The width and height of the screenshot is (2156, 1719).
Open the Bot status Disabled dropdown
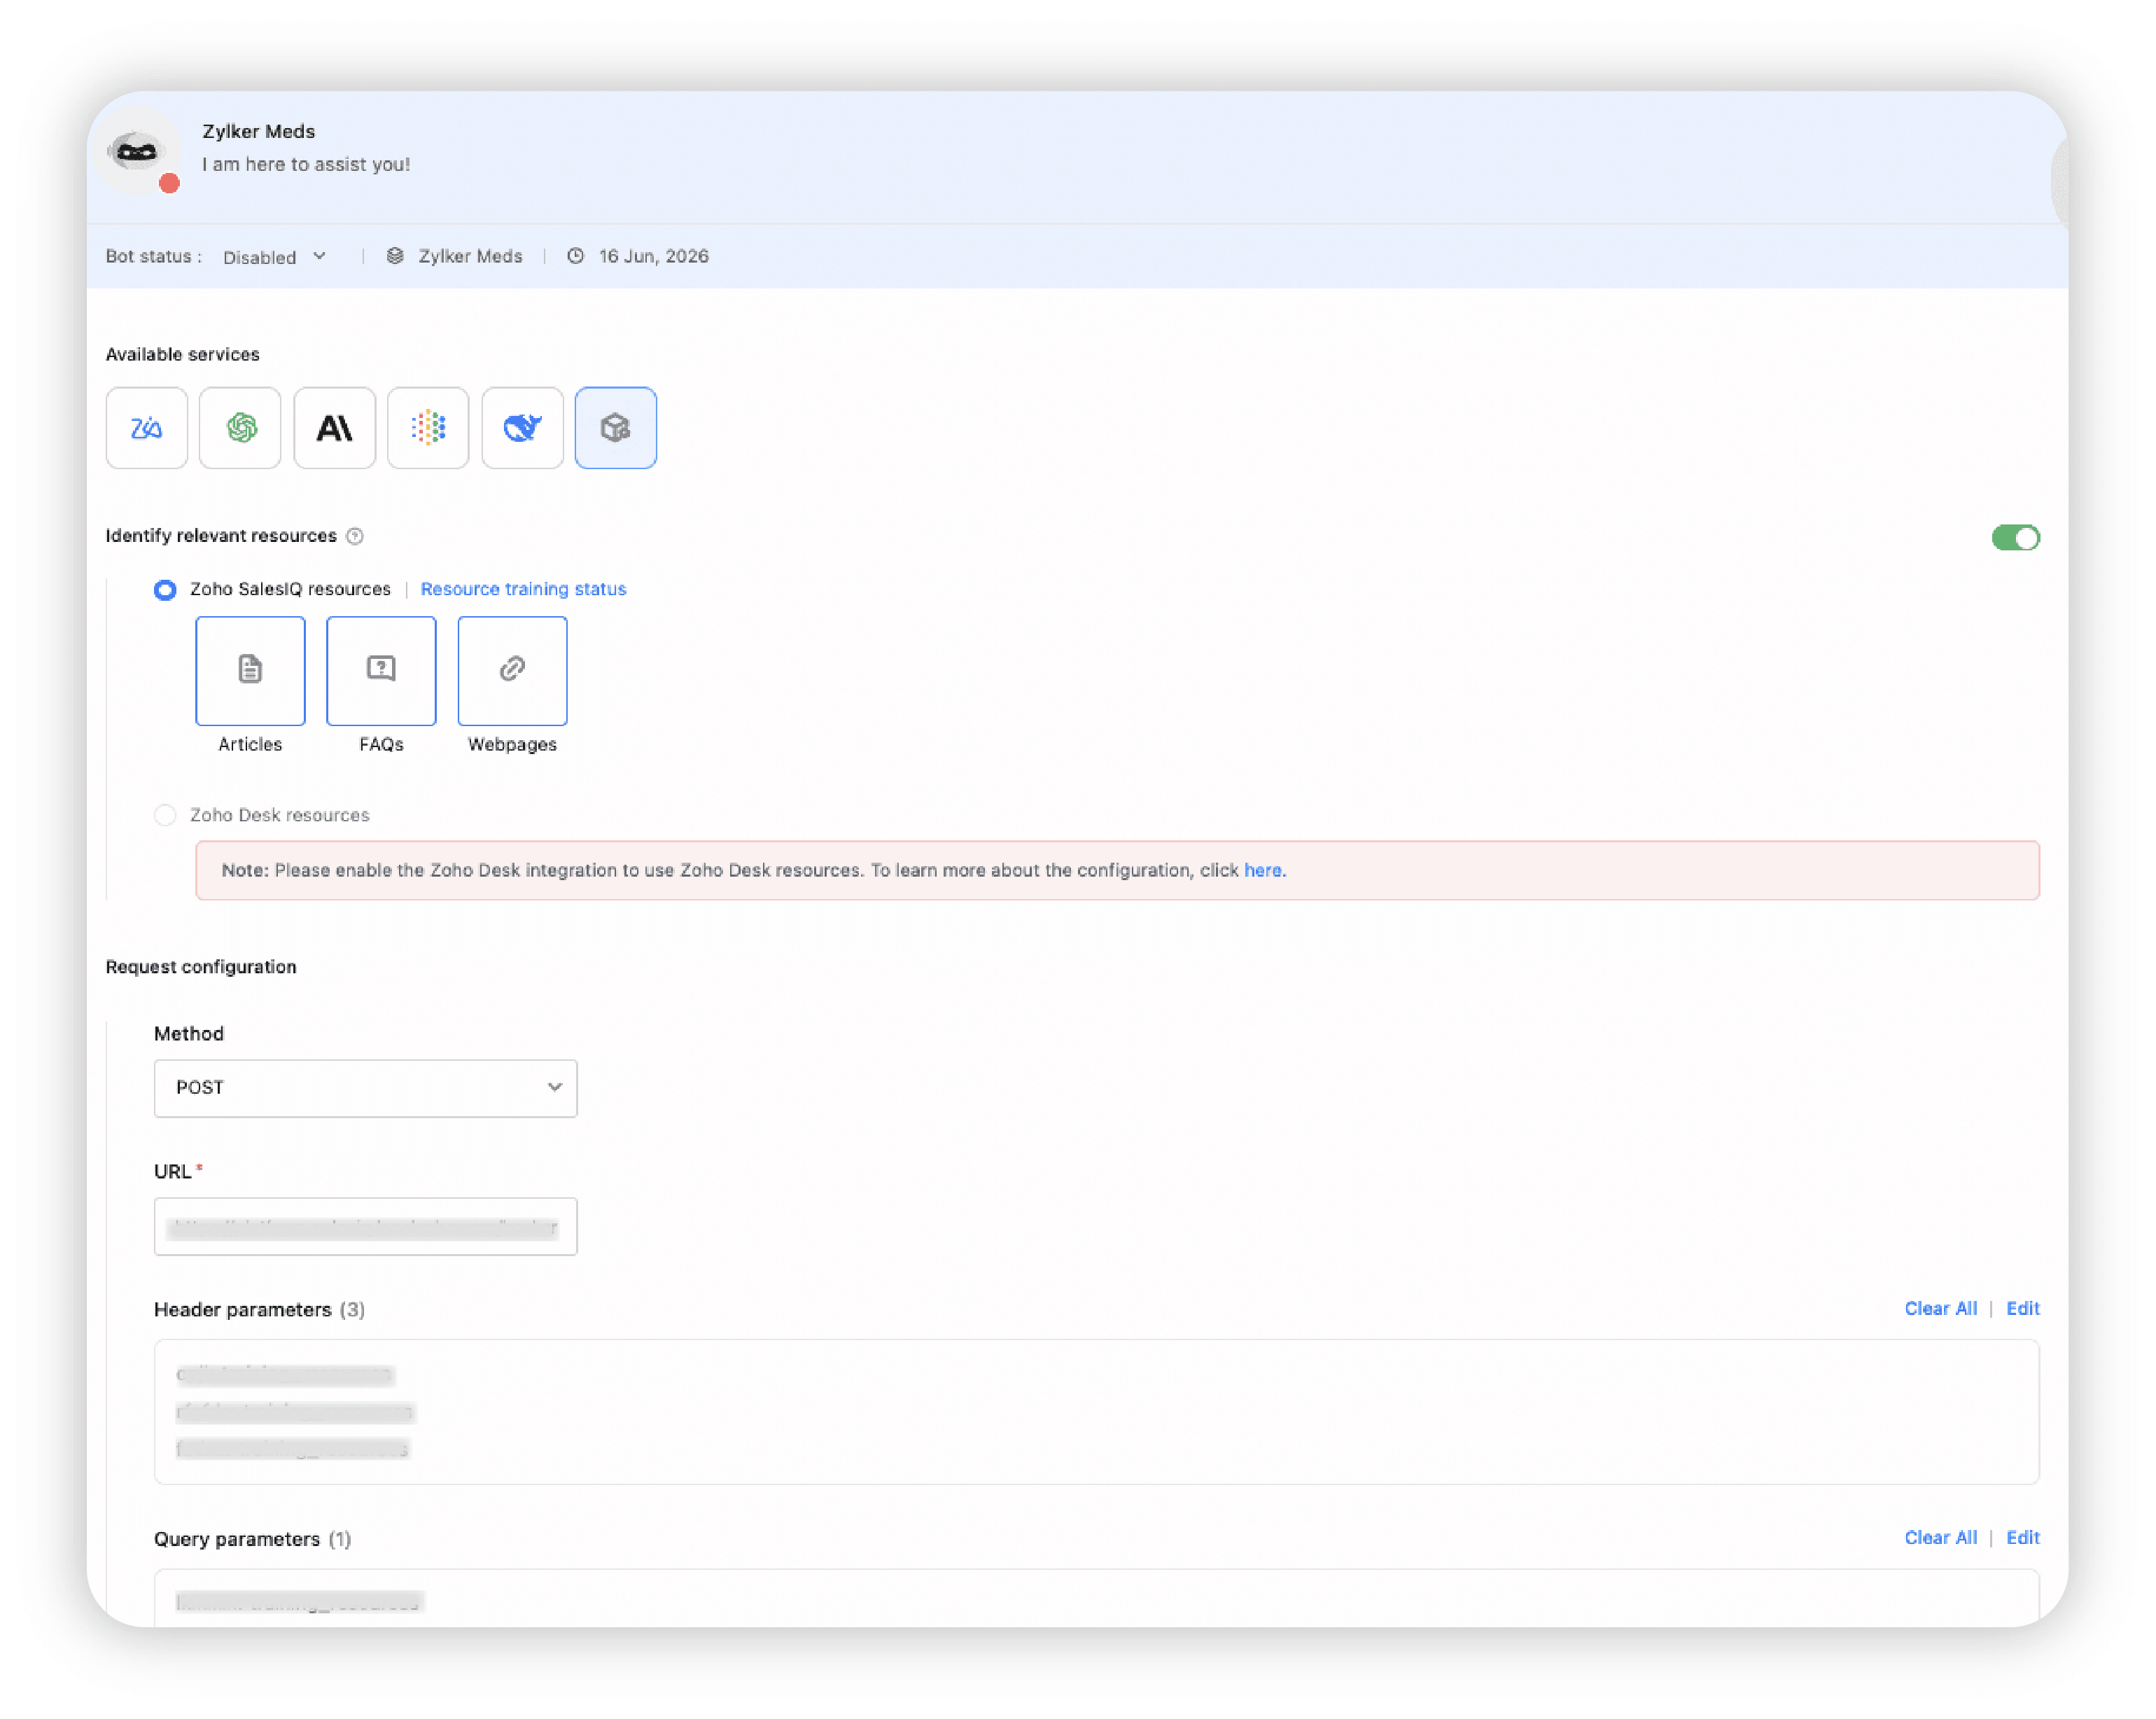[274, 257]
